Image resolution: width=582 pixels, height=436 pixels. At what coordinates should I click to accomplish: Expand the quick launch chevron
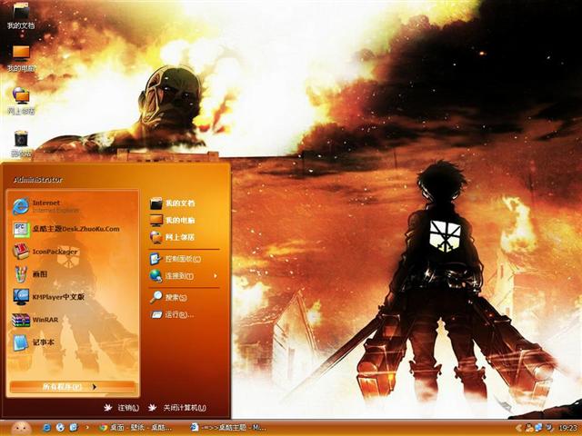[87, 428]
